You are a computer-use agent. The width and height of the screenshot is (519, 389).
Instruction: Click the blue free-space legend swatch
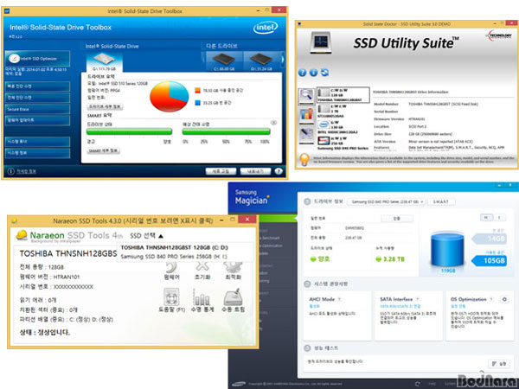pyautogui.click(x=197, y=103)
